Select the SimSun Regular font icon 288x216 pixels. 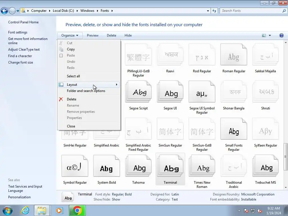pos(170,129)
